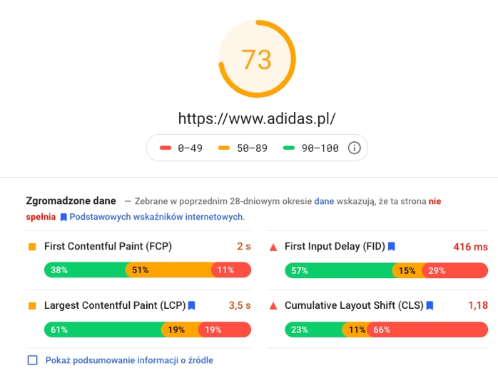Viewport: 498px width, 388px height.
Task: Click the 57% green segment of FID bar
Action: point(339,270)
